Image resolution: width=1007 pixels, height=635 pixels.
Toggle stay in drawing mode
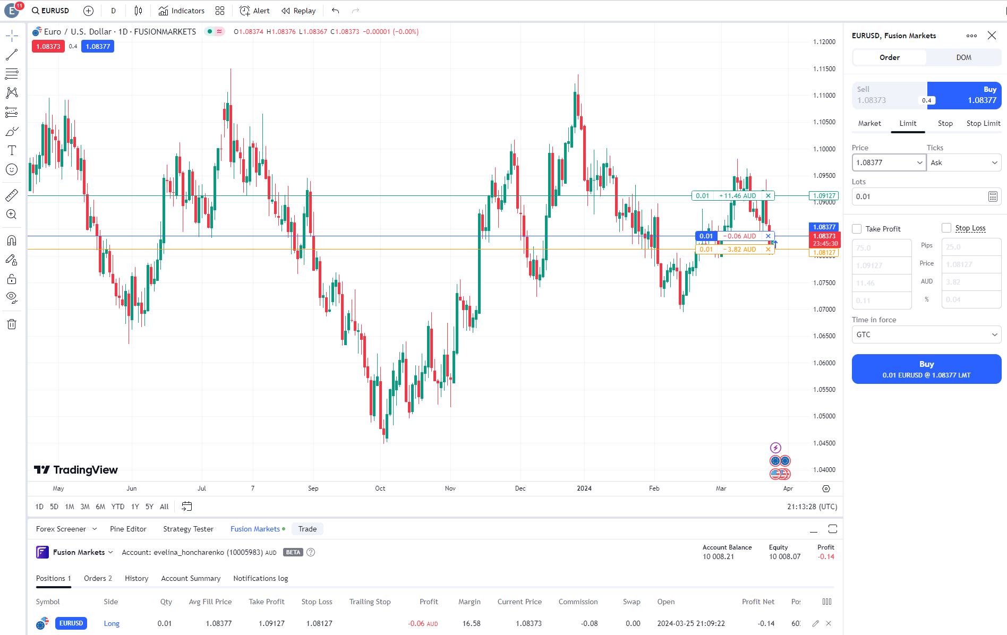pyautogui.click(x=12, y=260)
